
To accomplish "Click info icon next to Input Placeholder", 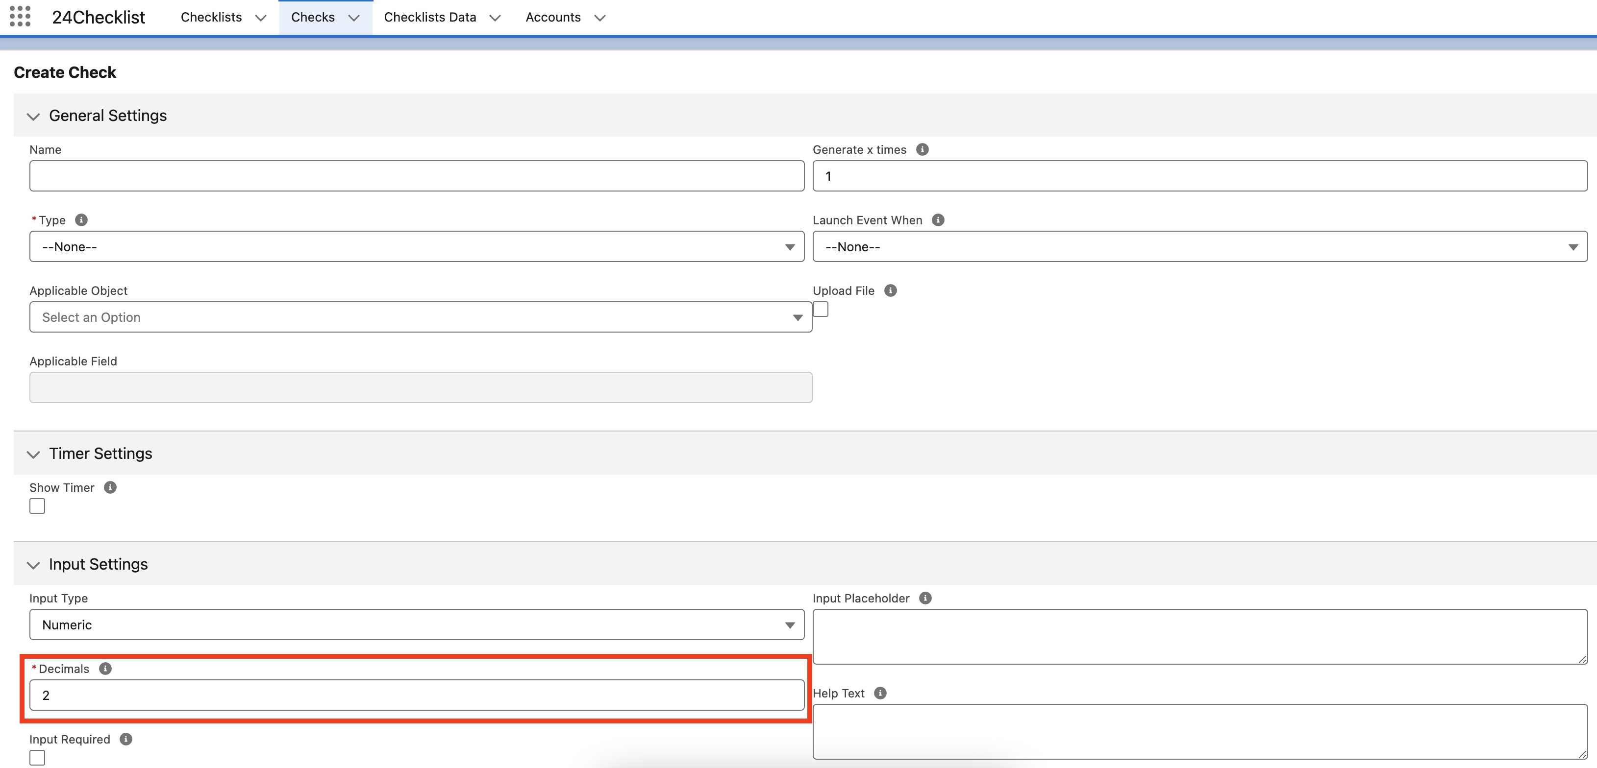I will pos(925,599).
